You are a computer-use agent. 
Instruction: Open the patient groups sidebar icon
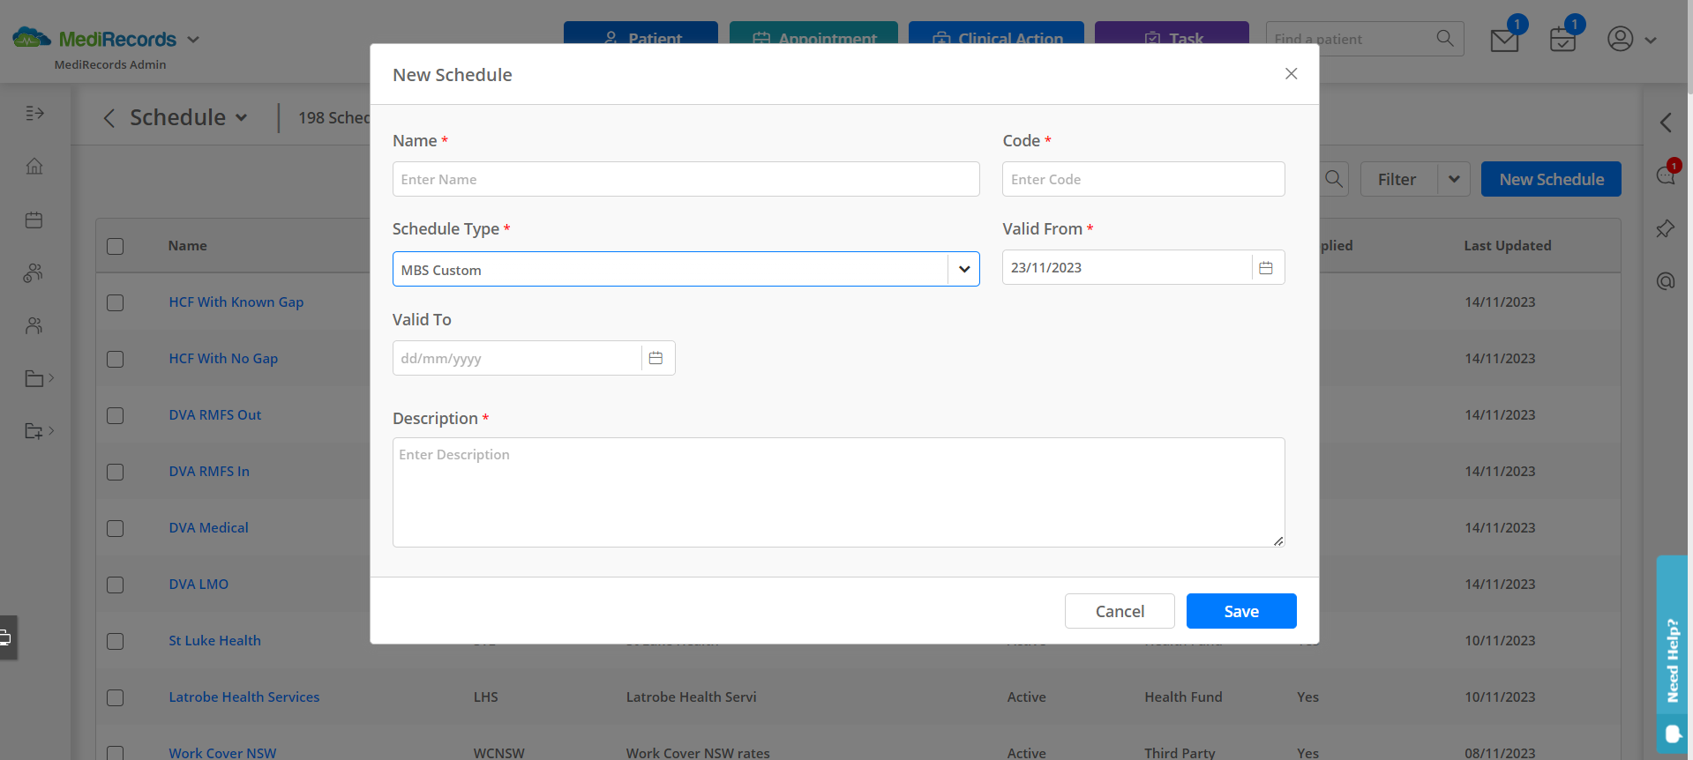coord(34,273)
